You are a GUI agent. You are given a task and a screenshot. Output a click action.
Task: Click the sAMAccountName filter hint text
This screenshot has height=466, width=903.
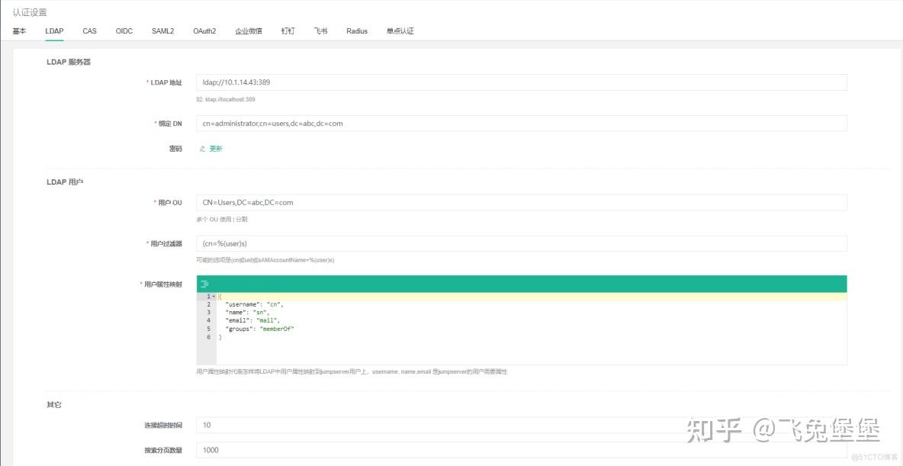point(265,260)
